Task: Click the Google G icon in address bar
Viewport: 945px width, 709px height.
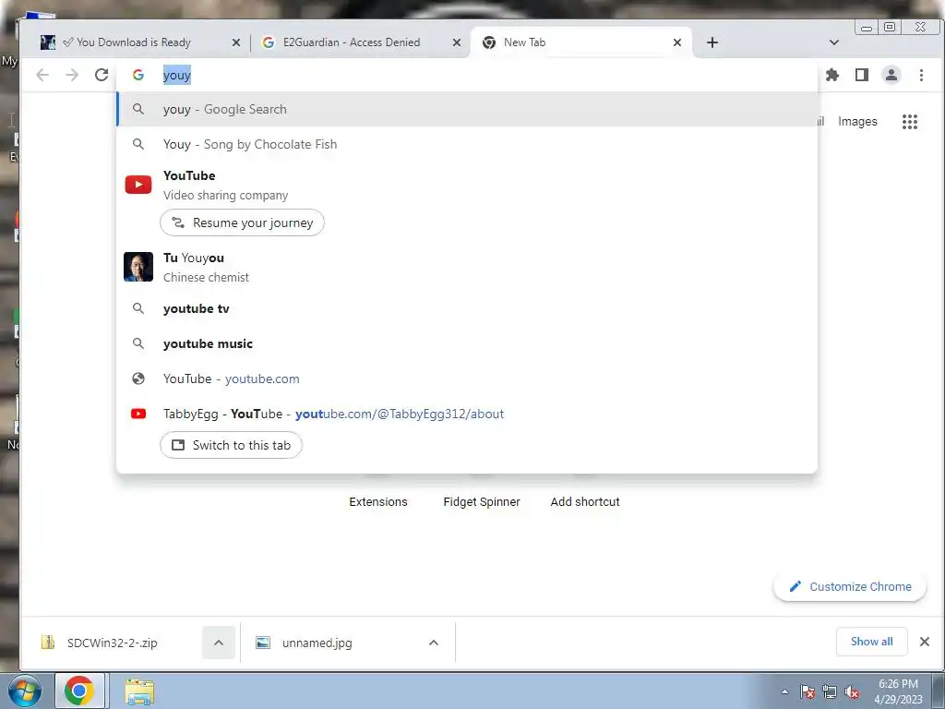Action: 138,75
